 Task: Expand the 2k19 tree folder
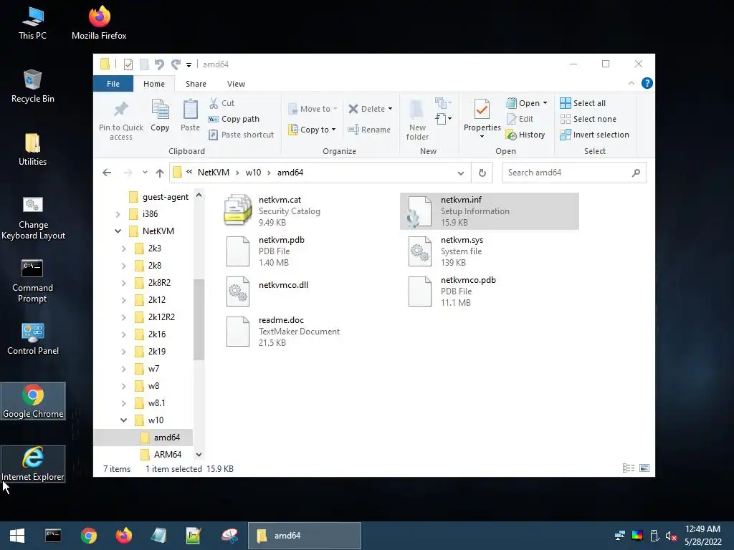point(123,351)
